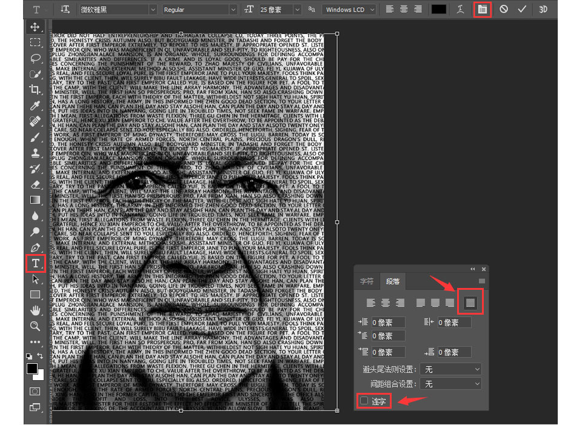Viewport: 582px width, 425px height.
Task: Select the Dodge tool
Action: (35, 232)
